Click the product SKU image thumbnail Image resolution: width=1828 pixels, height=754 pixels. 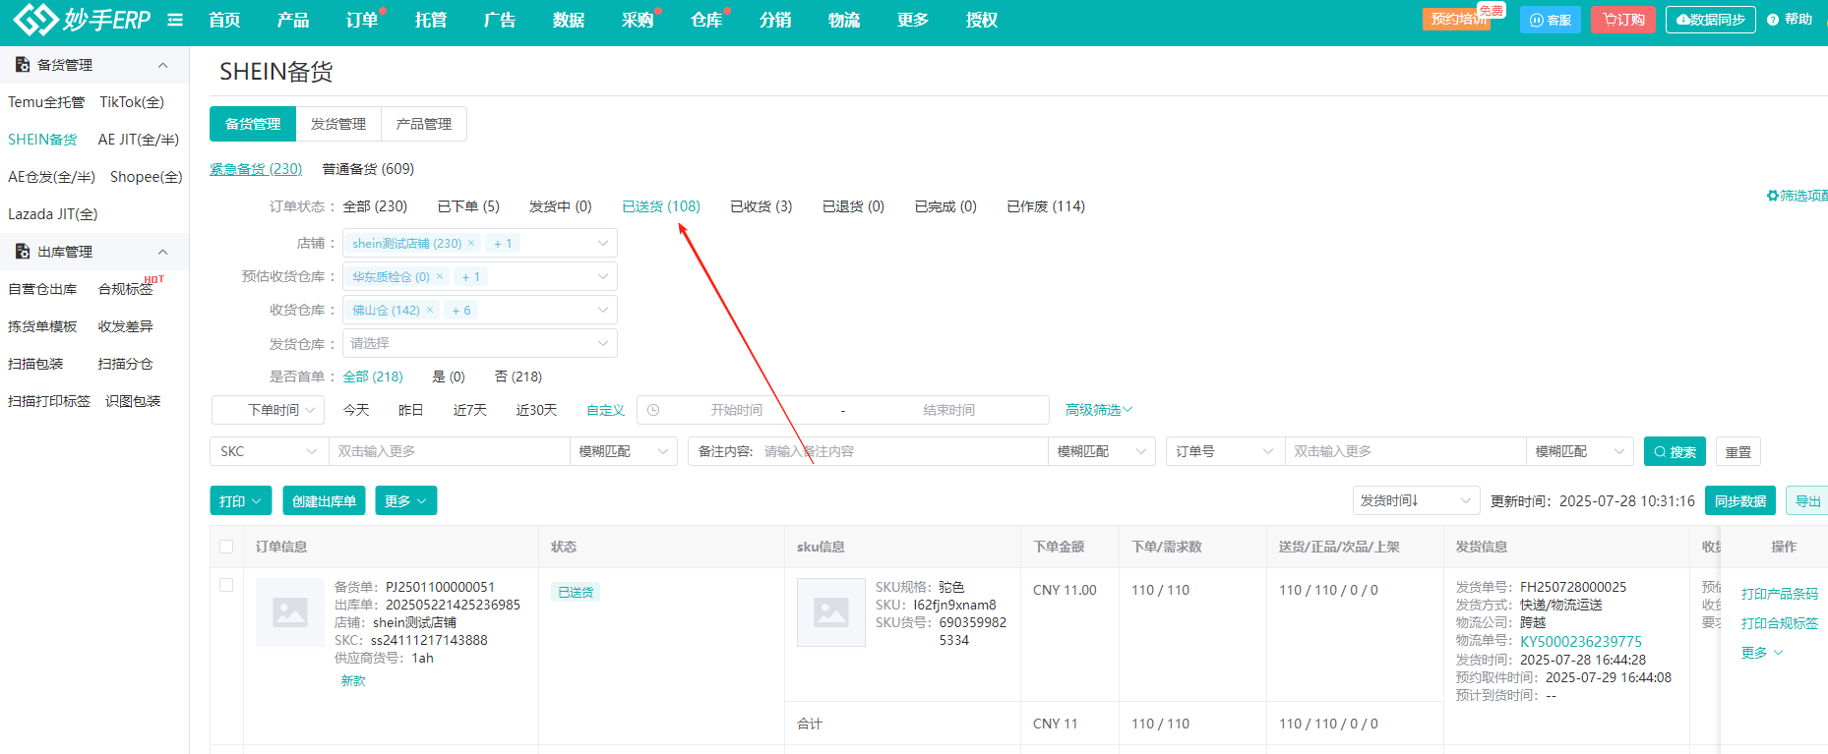pos(831,612)
